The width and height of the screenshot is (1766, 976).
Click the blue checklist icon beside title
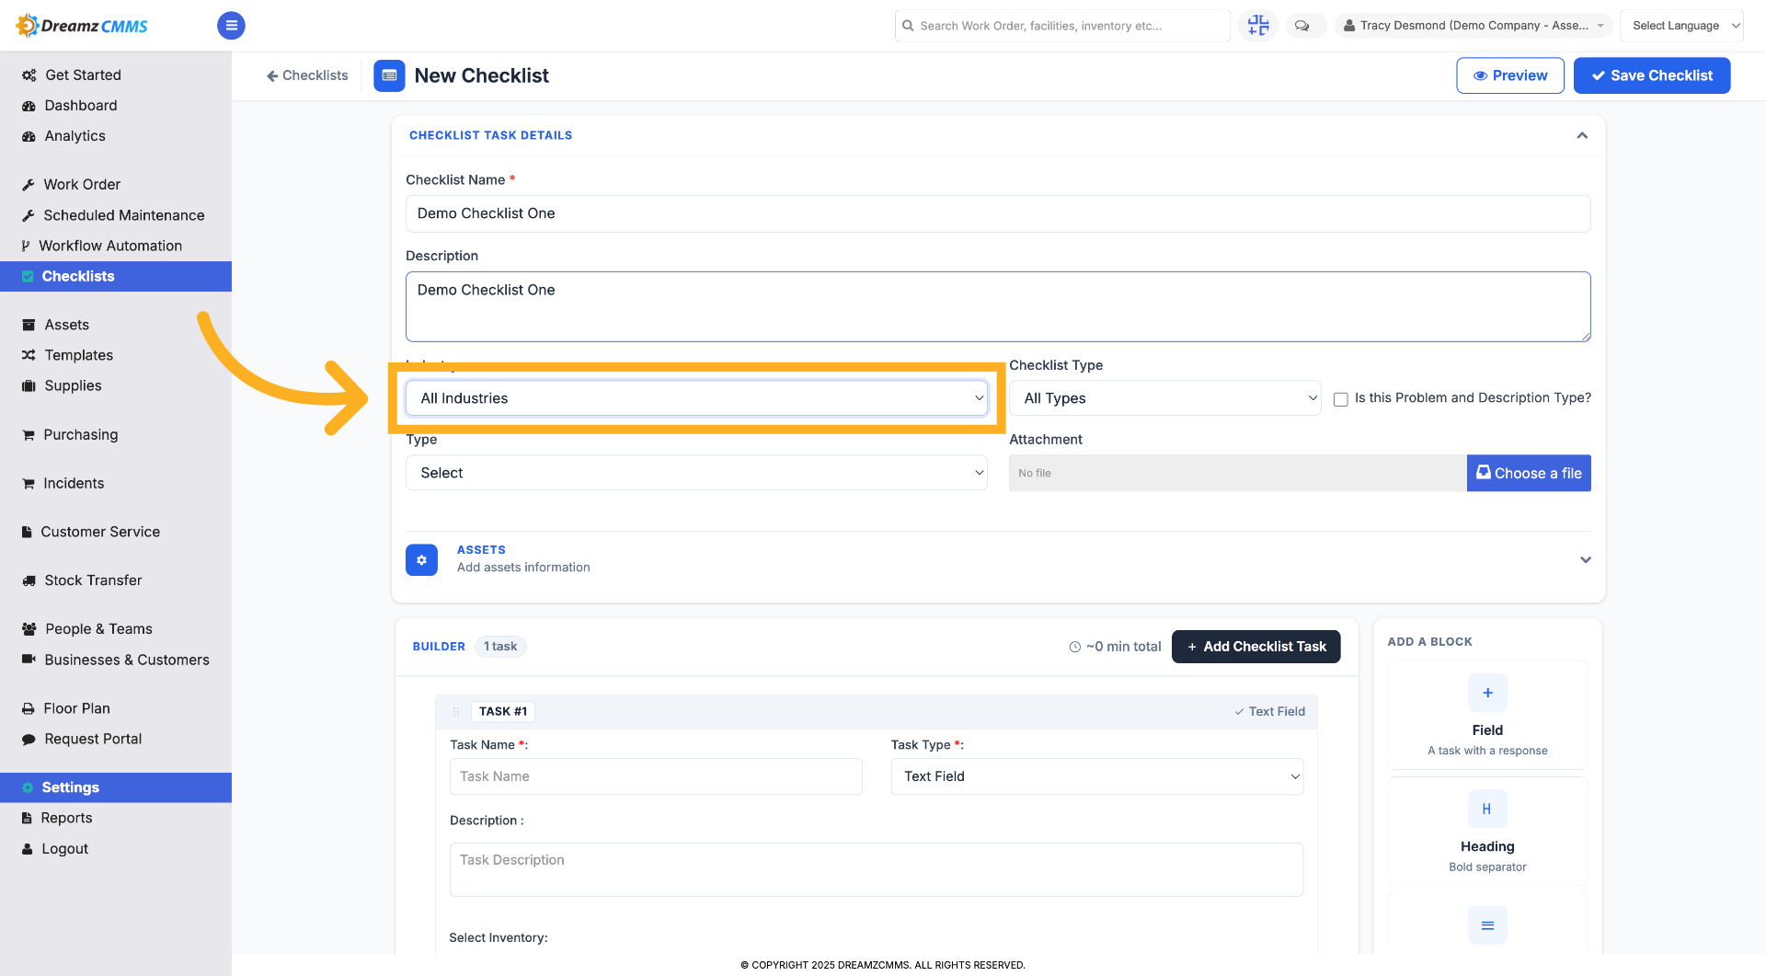pos(389,75)
